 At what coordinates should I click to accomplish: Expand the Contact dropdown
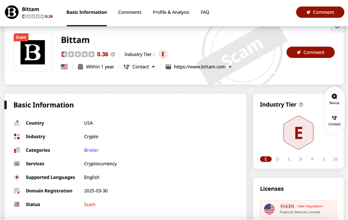(153, 67)
